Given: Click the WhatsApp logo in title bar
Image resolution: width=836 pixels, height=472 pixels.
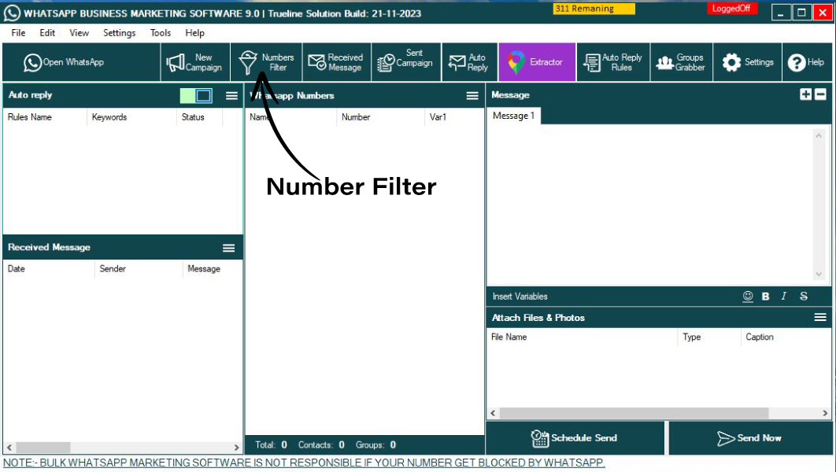Looking at the screenshot, I should [12, 13].
